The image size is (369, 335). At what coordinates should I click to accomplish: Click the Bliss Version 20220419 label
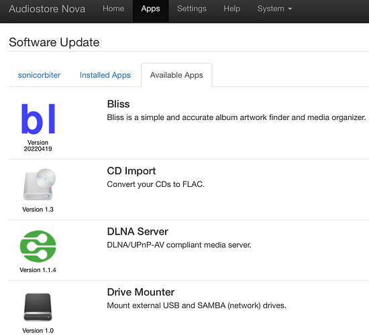point(38,145)
